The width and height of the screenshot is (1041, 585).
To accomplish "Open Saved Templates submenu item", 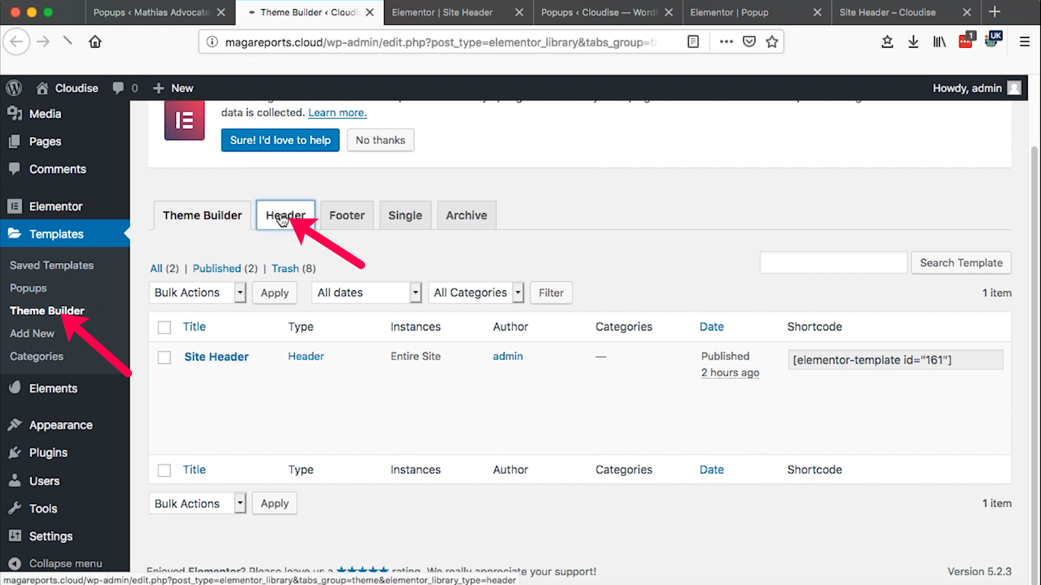I will coord(52,265).
